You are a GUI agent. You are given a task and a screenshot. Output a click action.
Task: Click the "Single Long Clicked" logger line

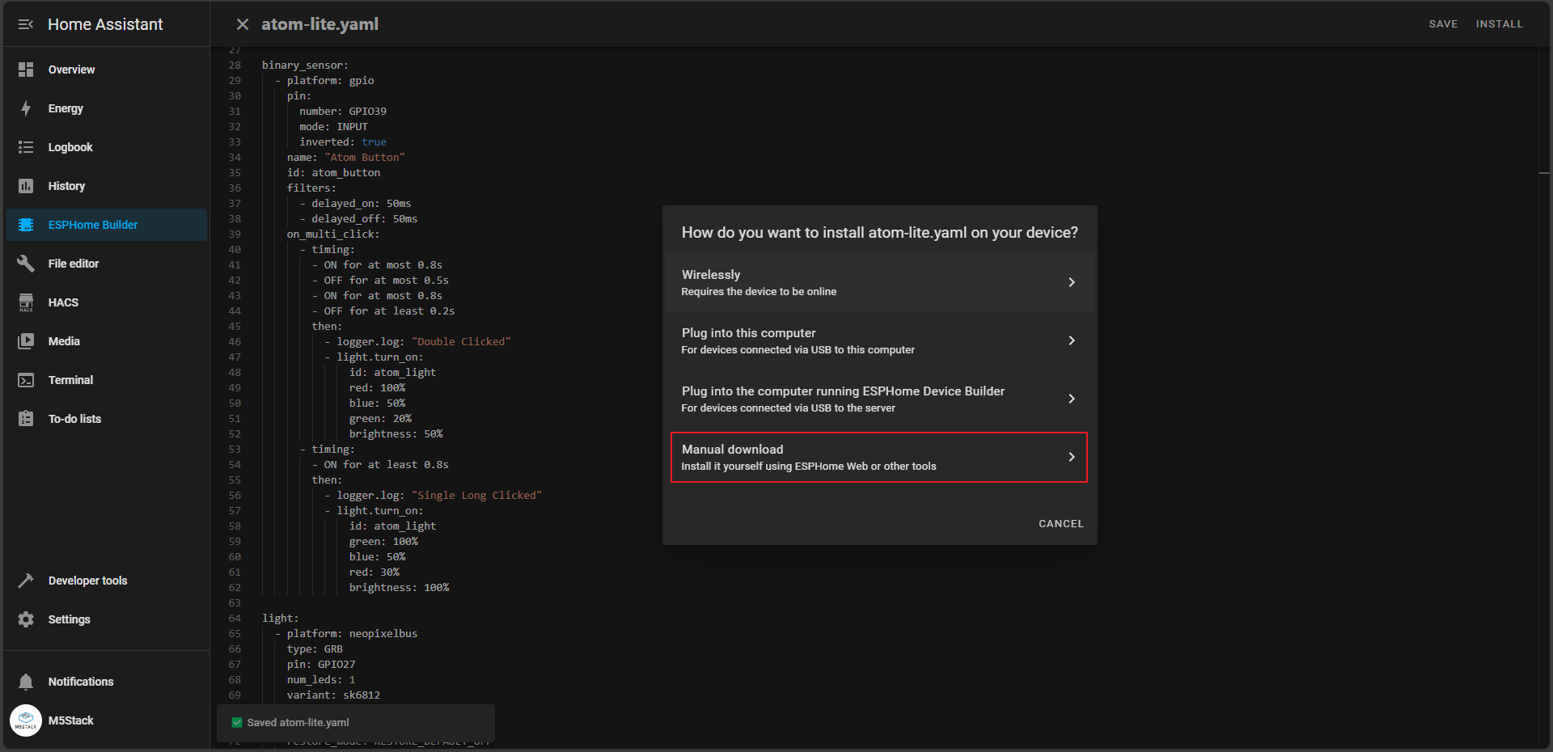point(433,495)
